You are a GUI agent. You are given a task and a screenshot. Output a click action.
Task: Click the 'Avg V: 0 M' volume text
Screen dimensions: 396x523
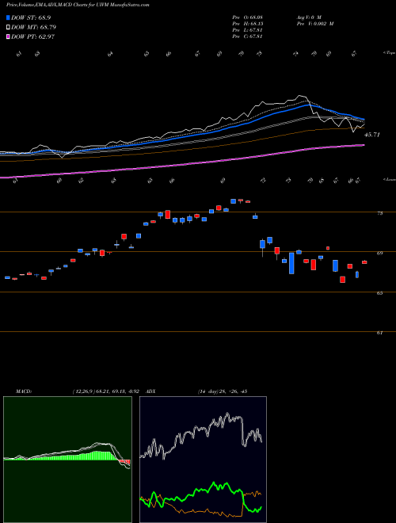[x=308, y=17]
